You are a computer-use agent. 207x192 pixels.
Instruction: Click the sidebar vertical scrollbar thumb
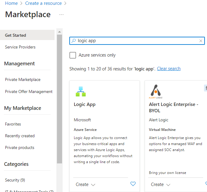60,99
